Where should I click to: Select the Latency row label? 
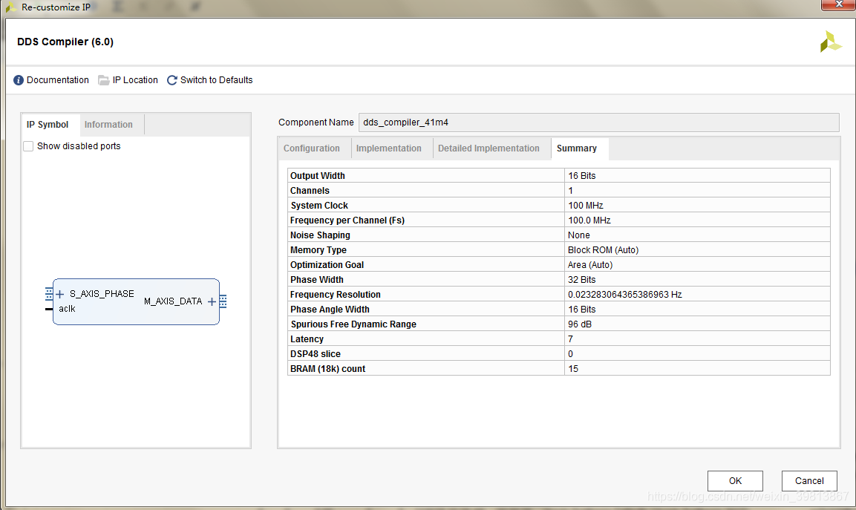[307, 339]
